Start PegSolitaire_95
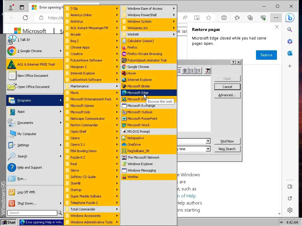The height and width of the screenshot is (226, 302). 149,151
